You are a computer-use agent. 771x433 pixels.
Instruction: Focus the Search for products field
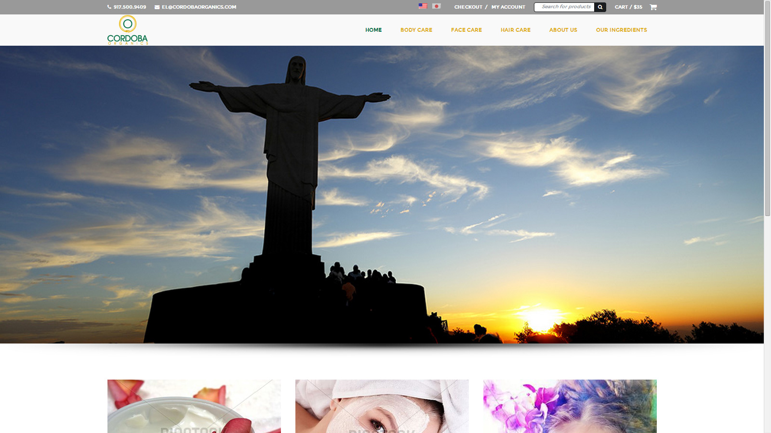[x=565, y=7]
